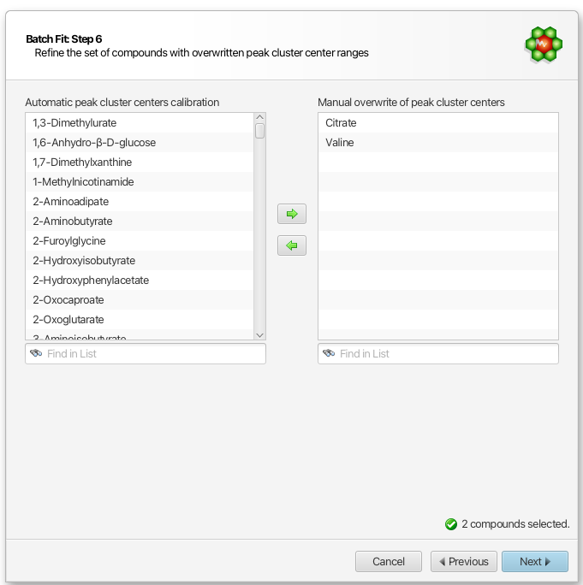Click the green right arrow move button

point(292,214)
